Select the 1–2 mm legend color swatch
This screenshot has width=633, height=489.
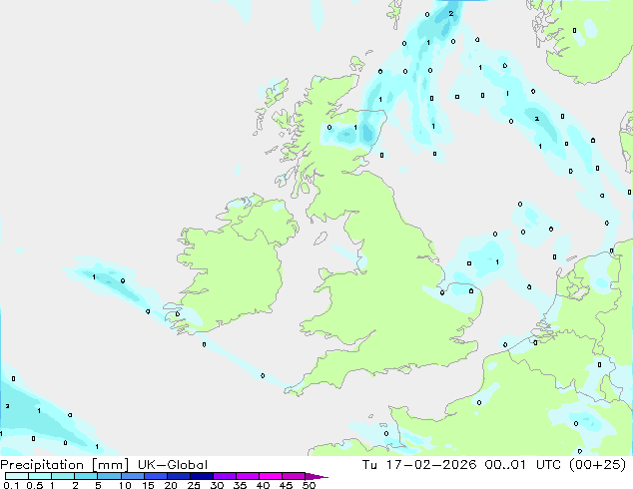coord(63,476)
